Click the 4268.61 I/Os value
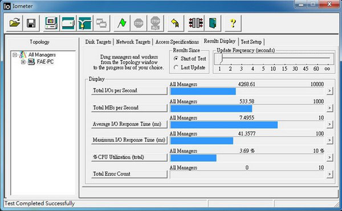The height and width of the screenshot is (211, 342). (x=246, y=84)
